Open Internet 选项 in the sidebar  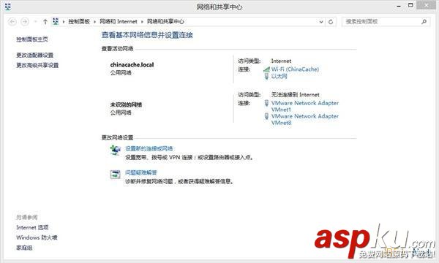tap(32, 227)
